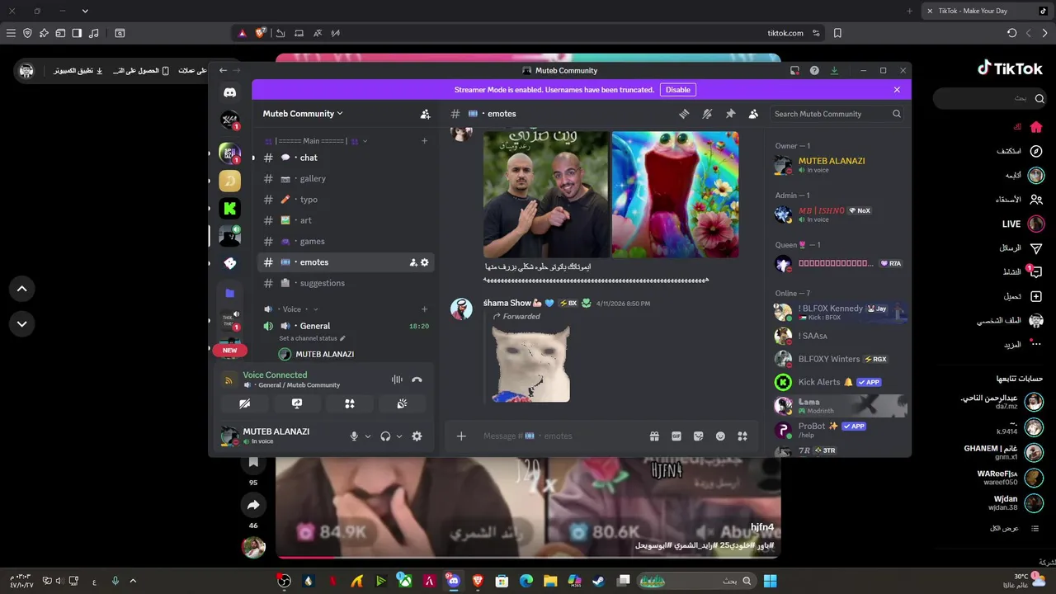Mute microphone in Discord user panel
1056x594 pixels.
coord(354,436)
